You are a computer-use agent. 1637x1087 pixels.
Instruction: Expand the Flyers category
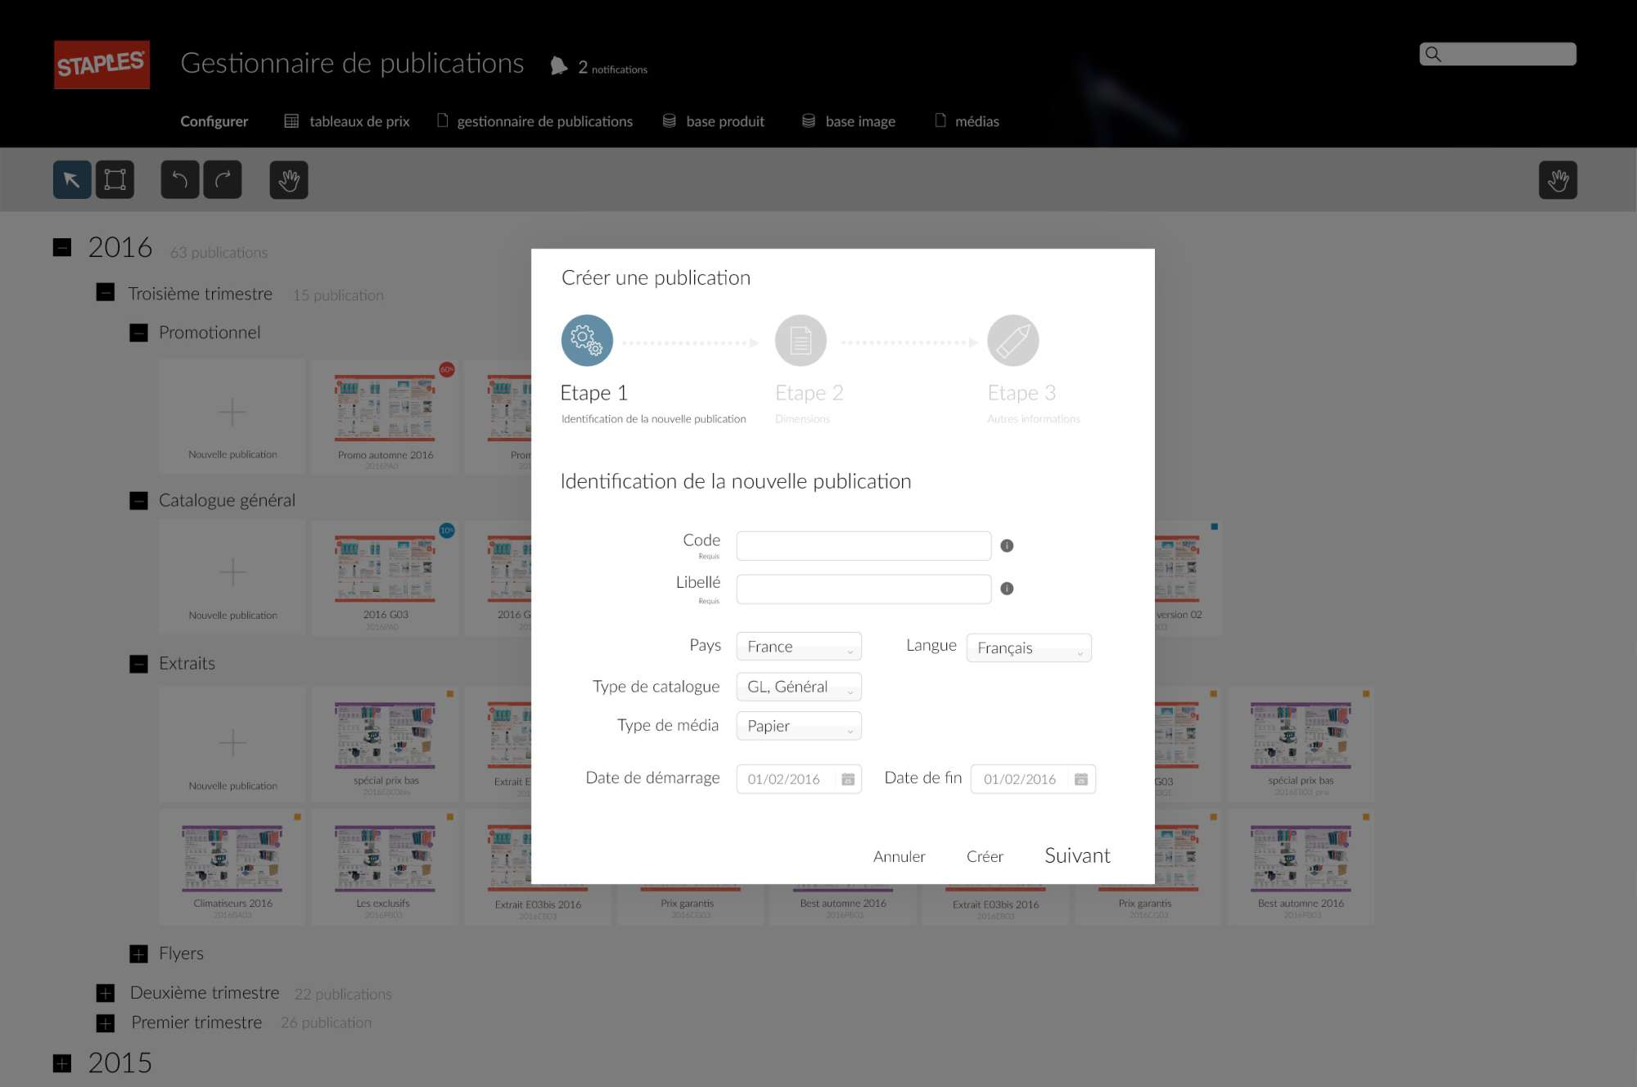tap(139, 954)
